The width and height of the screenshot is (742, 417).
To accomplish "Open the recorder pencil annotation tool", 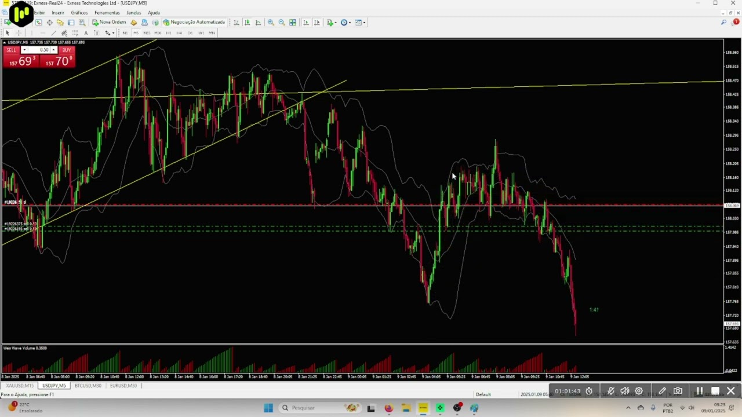I will (662, 391).
